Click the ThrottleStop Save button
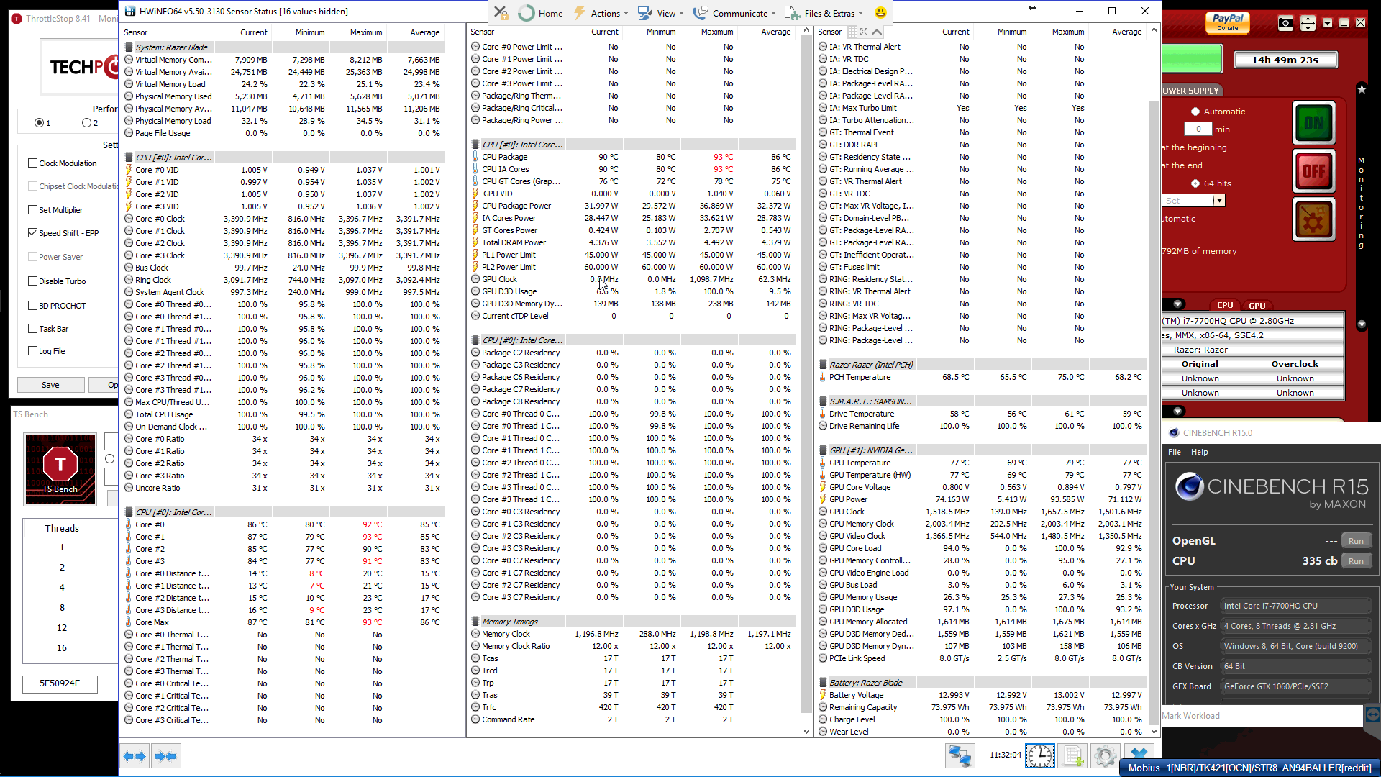The image size is (1381, 777). pyautogui.click(x=50, y=385)
